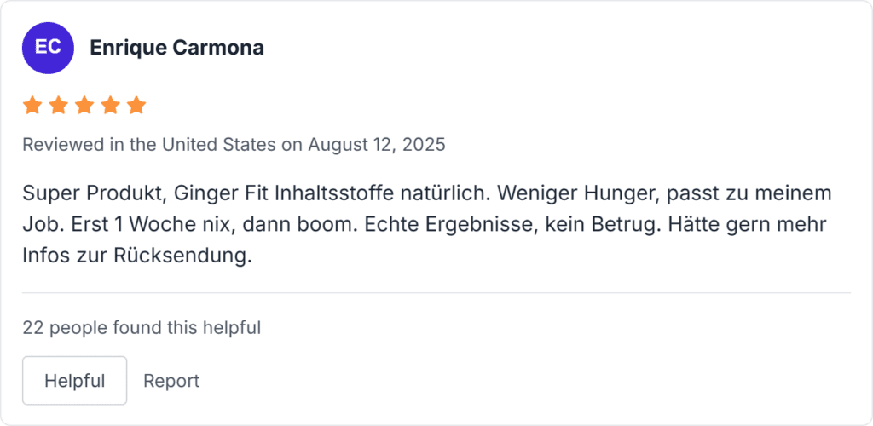The height and width of the screenshot is (426, 873).
Task: Click the purple EC avatar circle
Action: point(48,48)
